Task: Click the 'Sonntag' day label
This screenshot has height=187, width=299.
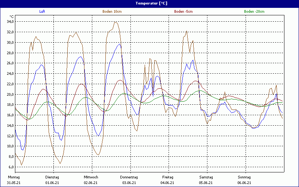Action: (244, 177)
